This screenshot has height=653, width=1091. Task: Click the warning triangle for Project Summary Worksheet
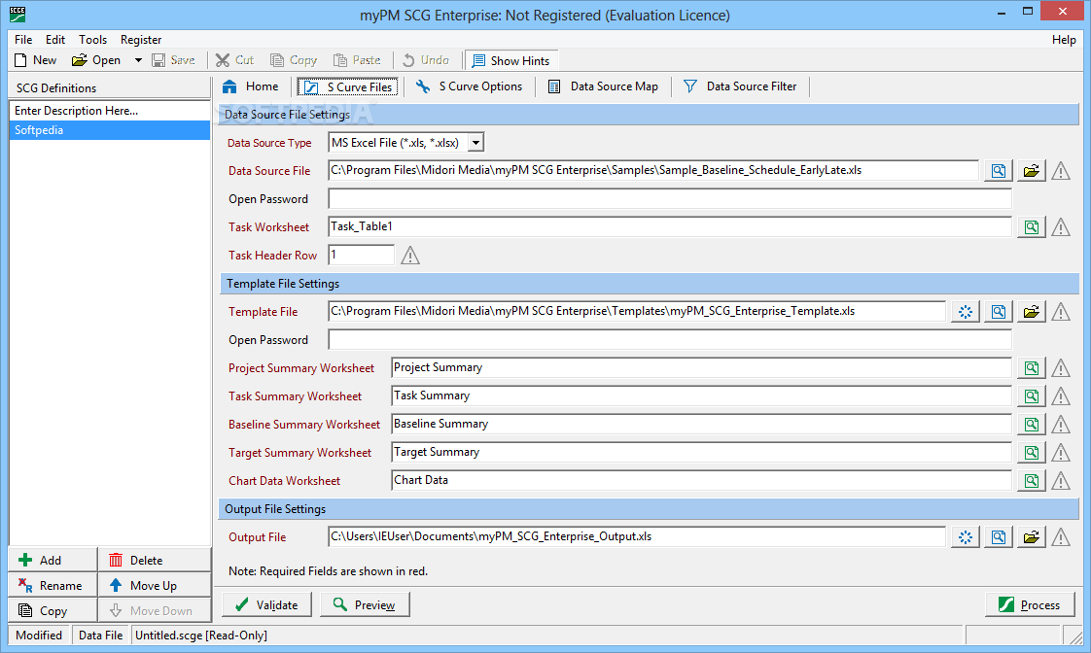[1061, 368]
